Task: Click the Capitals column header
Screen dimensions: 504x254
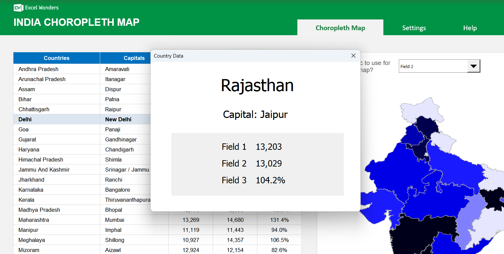Action: click(134, 58)
